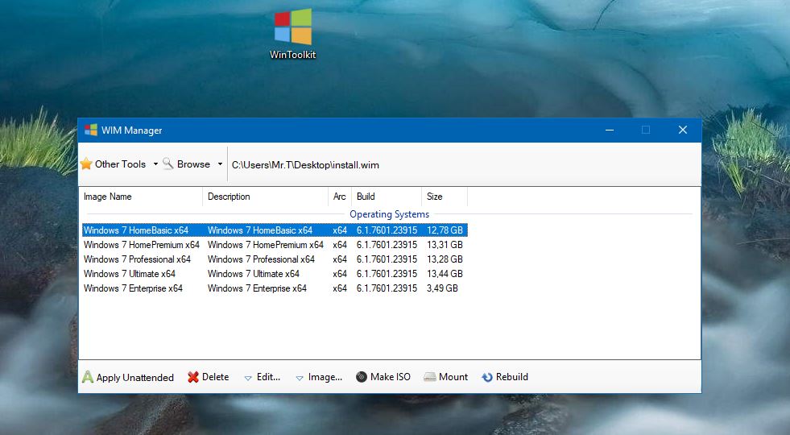This screenshot has width=790, height=435.
Task: Click the 13,28 GB size value
Action: (445, 259)
